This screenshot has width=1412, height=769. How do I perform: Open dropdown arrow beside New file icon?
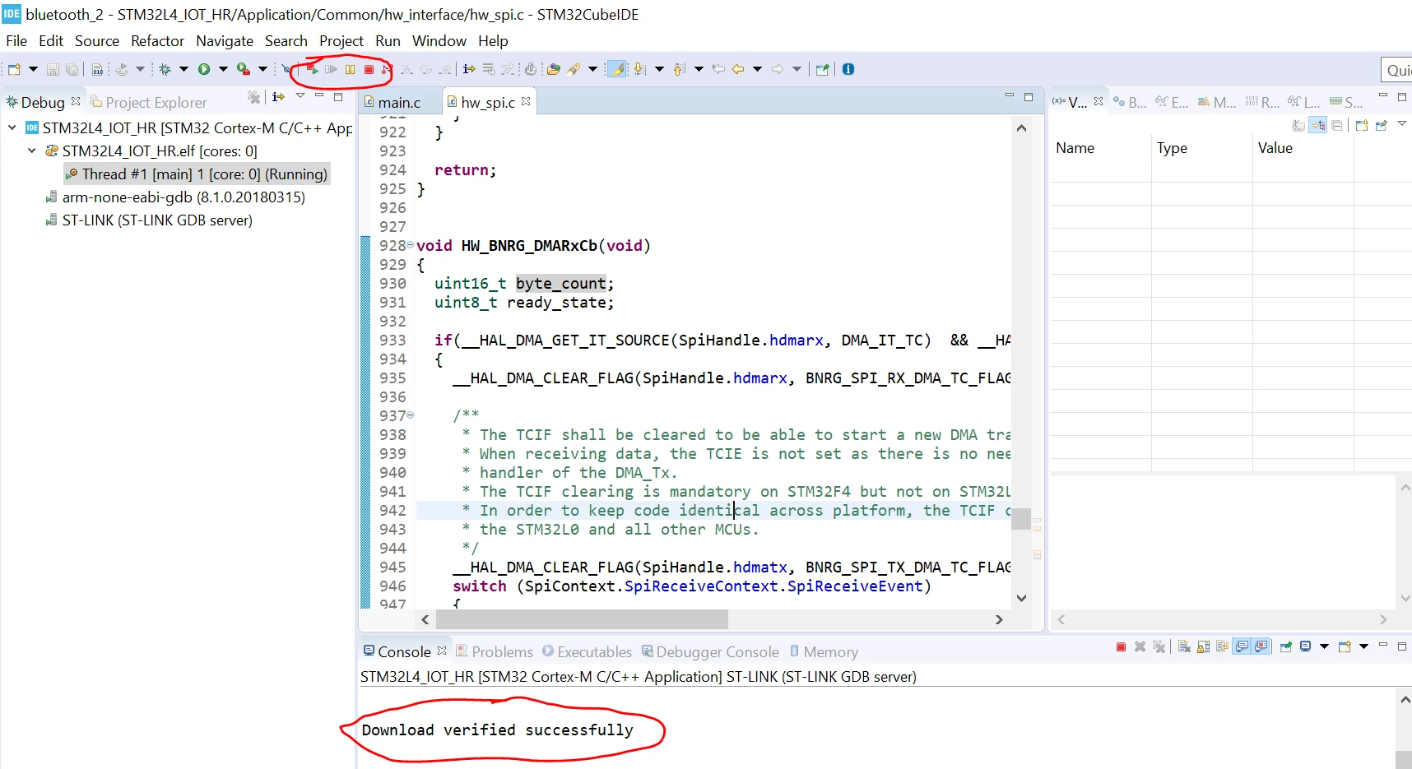(33, 69)
